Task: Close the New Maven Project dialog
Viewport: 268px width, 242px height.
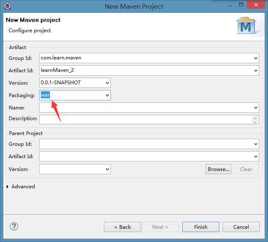Action: (256, 5)
